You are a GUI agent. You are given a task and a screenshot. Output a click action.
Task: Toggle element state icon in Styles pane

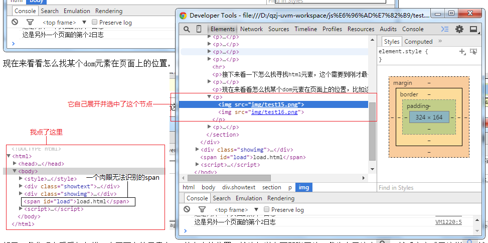click(473, 52)
